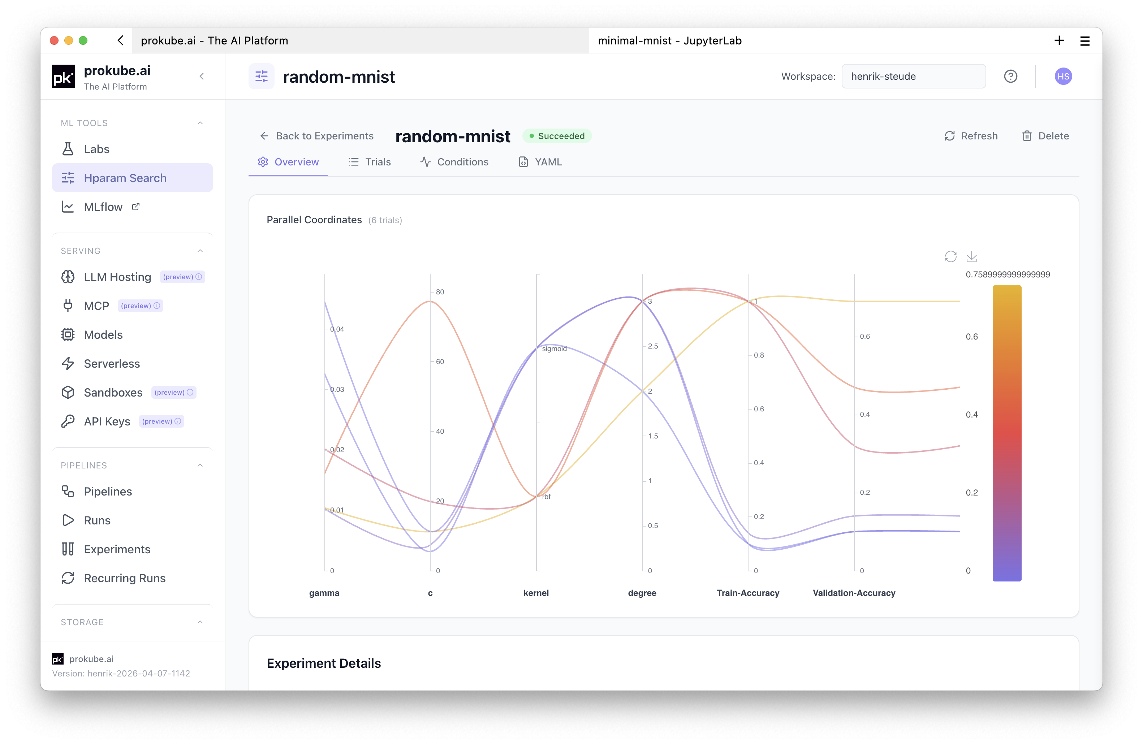
Task: Switch to the Conditions tab
Action: click(x=454, y=162)
